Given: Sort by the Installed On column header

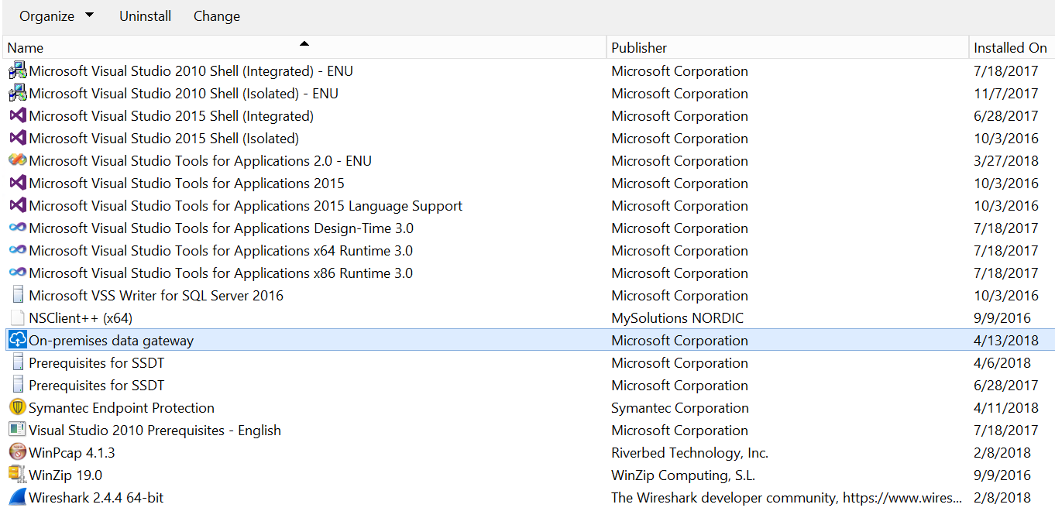Looking at the screenshot, I should pos(1012,47).
